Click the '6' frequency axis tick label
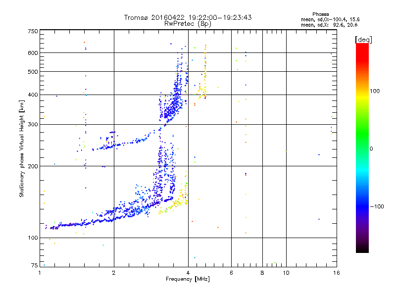 pyautogui.click(x=231, y=273)
